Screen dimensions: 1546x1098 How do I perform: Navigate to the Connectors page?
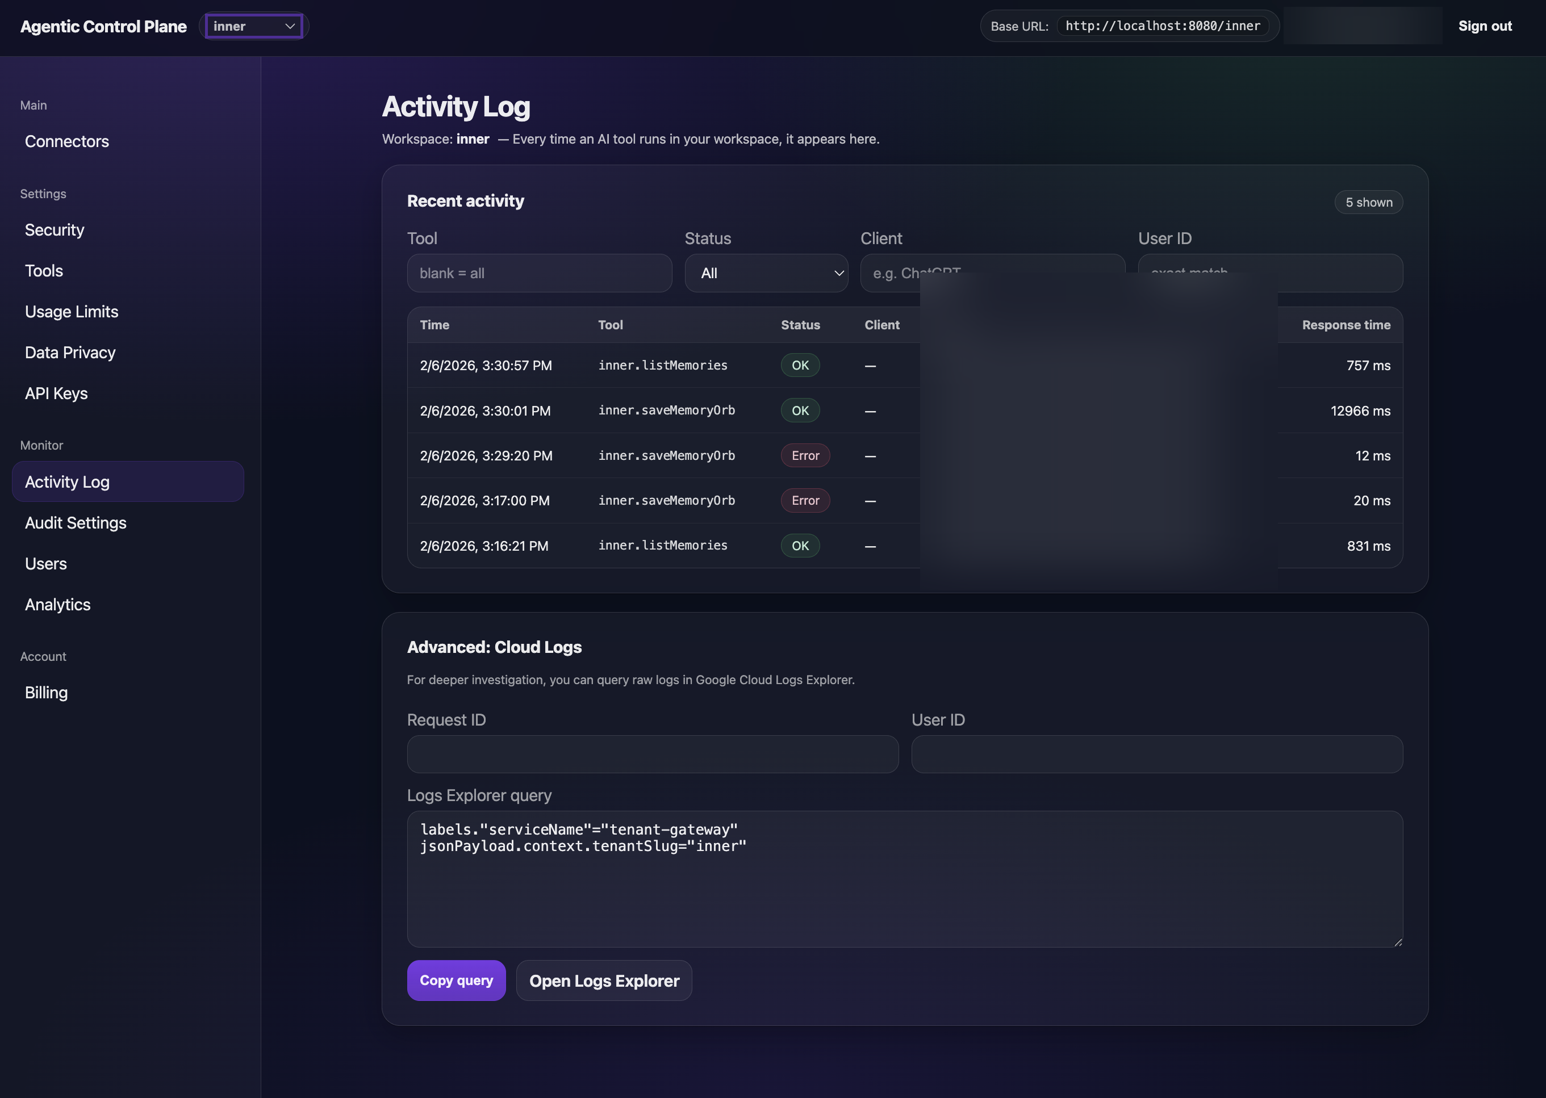click(67, 141)
